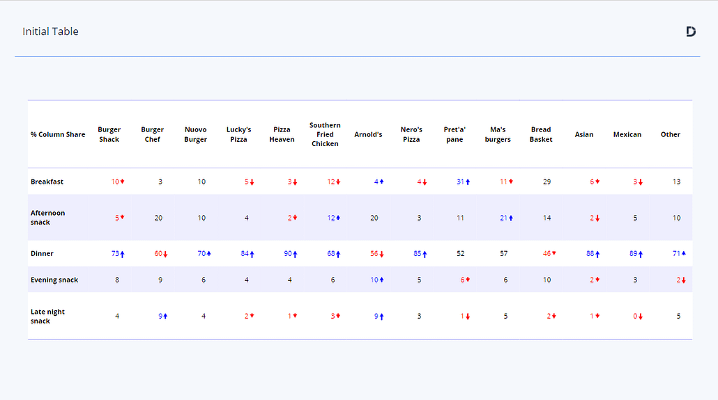Select the Breakfast row label

(47, 182)
